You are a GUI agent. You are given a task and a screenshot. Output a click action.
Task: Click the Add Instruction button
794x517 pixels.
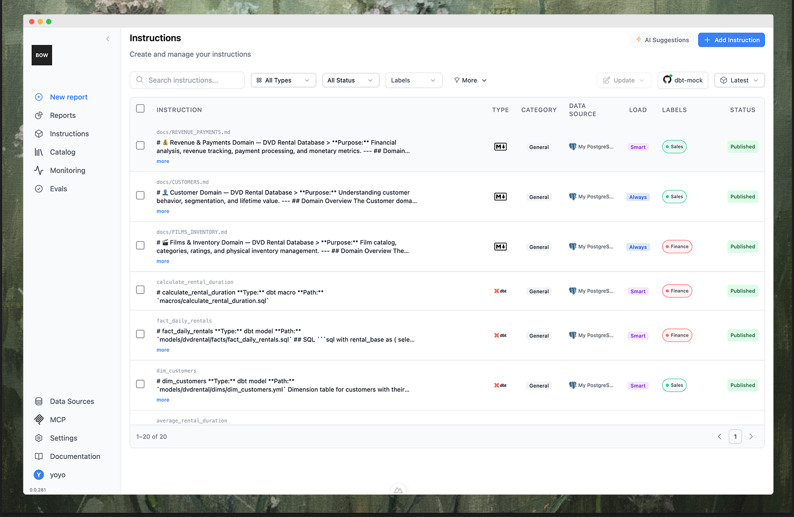click(x=731, y=40)
